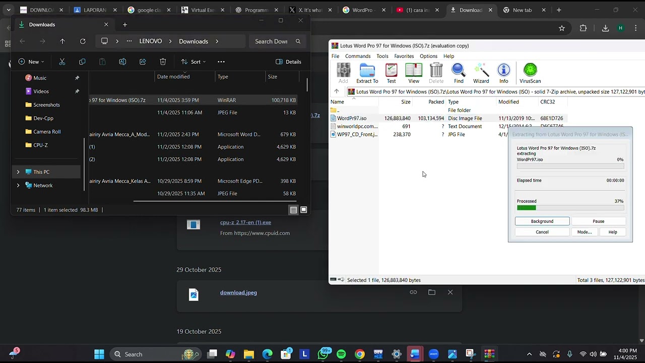The image size is (645, 363).
Task: Open new tab in File Explorer
Action: (x=125, y=24)
